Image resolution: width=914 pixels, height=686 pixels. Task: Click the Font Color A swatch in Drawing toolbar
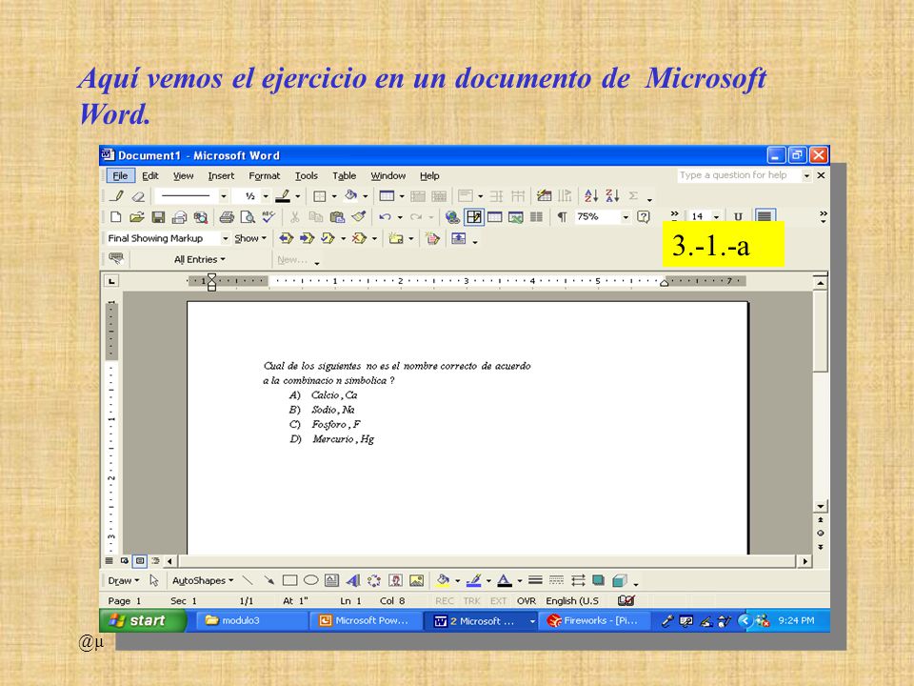point(505,580)
